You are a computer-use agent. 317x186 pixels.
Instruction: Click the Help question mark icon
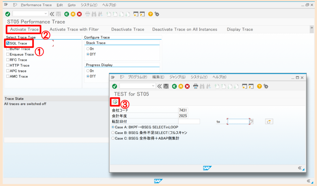click(150, 14)
